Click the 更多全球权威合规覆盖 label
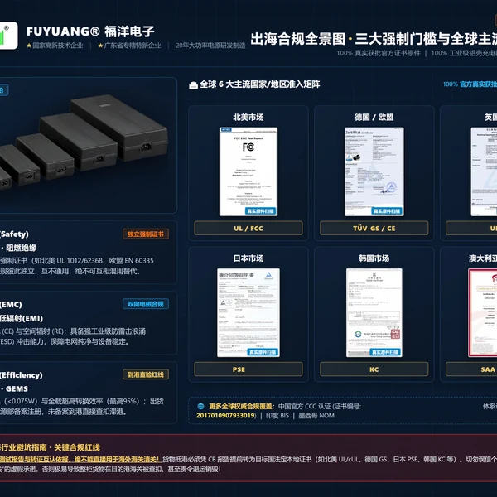This screenshot has width=497, height=497. [242, 406]
